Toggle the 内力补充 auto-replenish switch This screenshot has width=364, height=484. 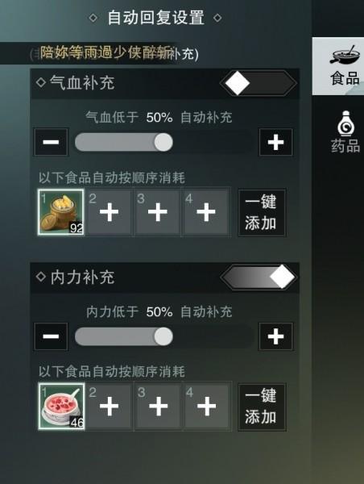[259, 277]
